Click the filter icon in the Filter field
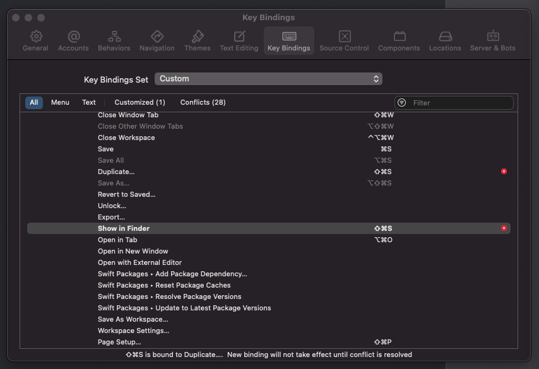 tap(402, 102)
